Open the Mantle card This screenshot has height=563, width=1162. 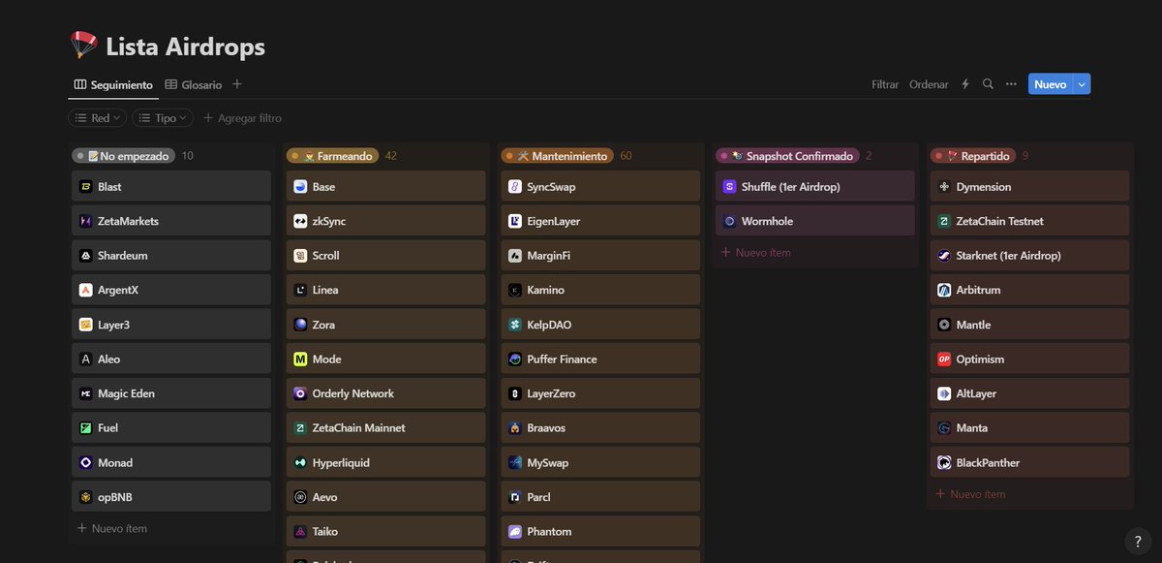tap(1029, 325)
